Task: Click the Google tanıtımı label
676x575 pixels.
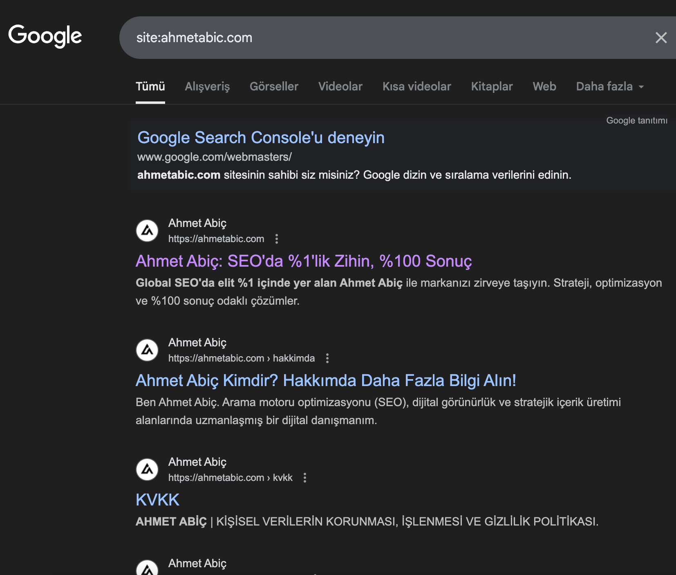Action: 637,121
